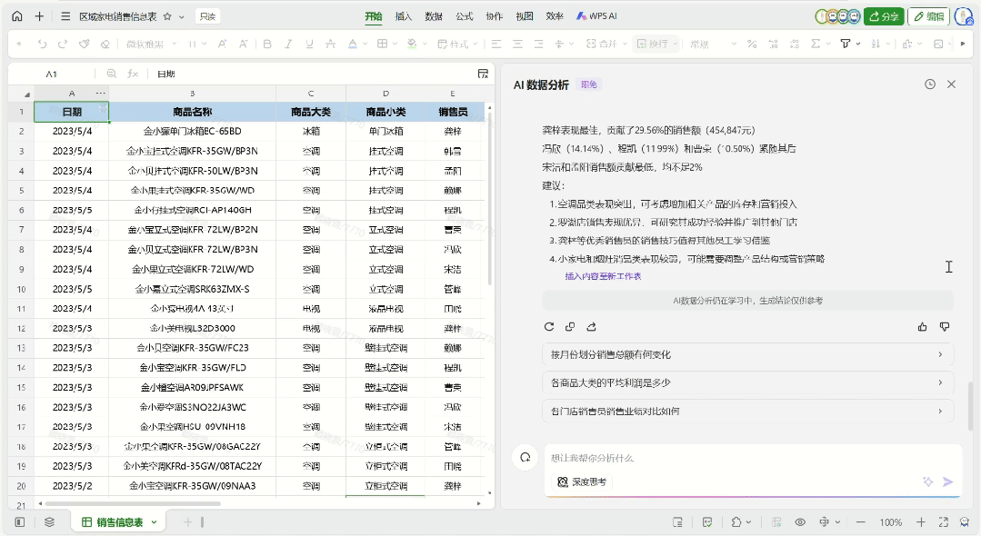
Task: Copy the AI analysis response
Action: pyautogui.click(x=570, y=326)
